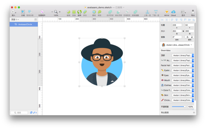
Task: Click the 取消分组 ungroup icon
Action: (x=30, y=12)
